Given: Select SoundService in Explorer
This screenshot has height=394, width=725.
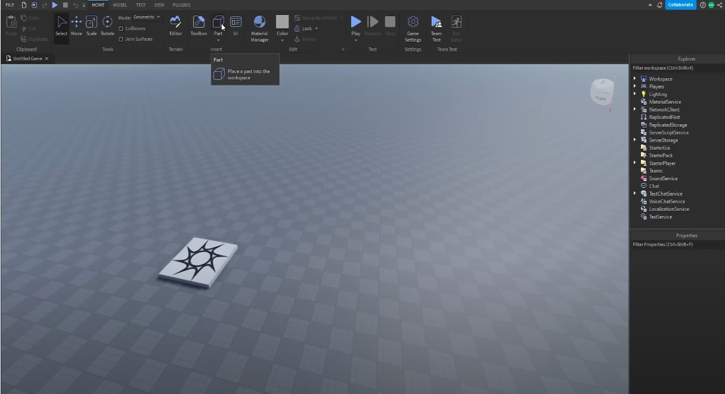Looking at the screenshot, I should (x=663, y=178).
